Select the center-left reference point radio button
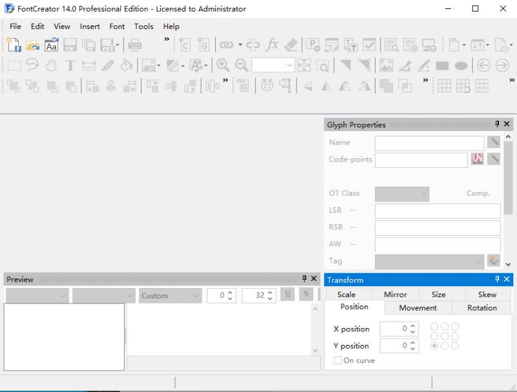The image size is (517, 392). [436, 335]
